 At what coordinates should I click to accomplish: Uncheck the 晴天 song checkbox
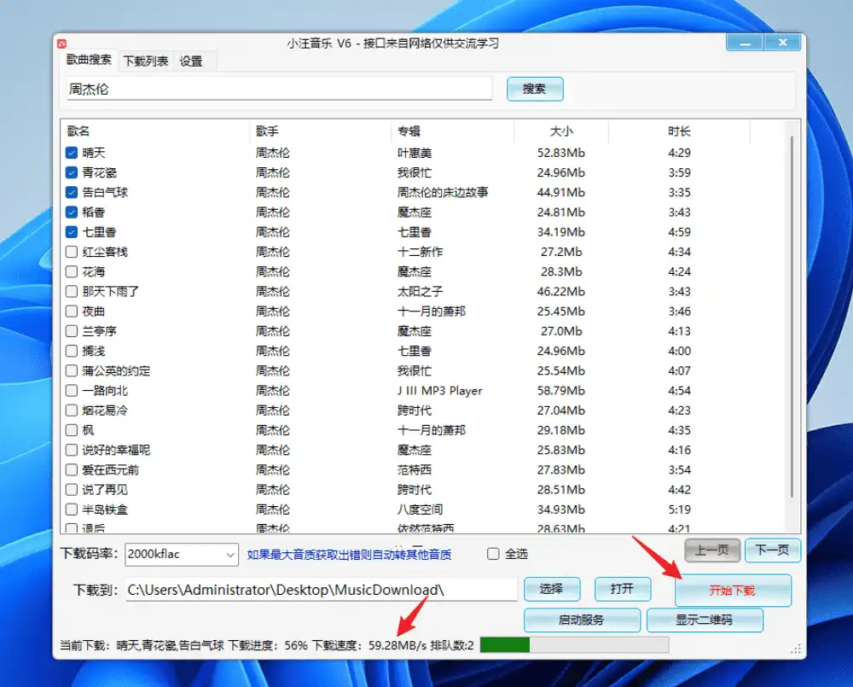coord(72,153)
